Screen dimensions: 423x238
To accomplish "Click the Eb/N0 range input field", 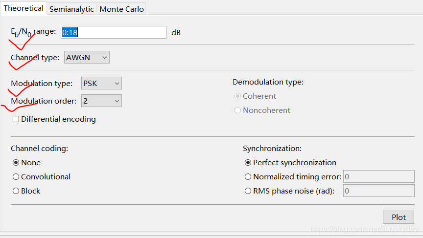I will [114, 32].
